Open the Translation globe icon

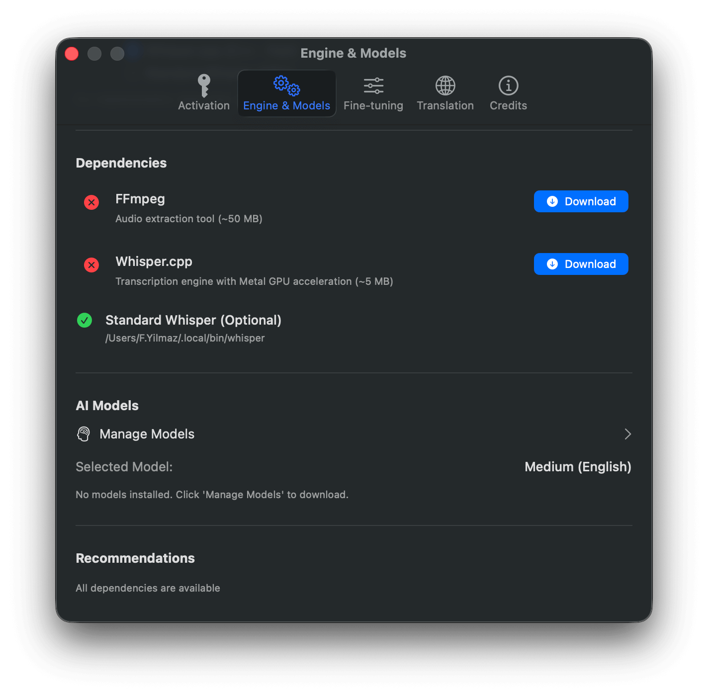tap(445, 86)
